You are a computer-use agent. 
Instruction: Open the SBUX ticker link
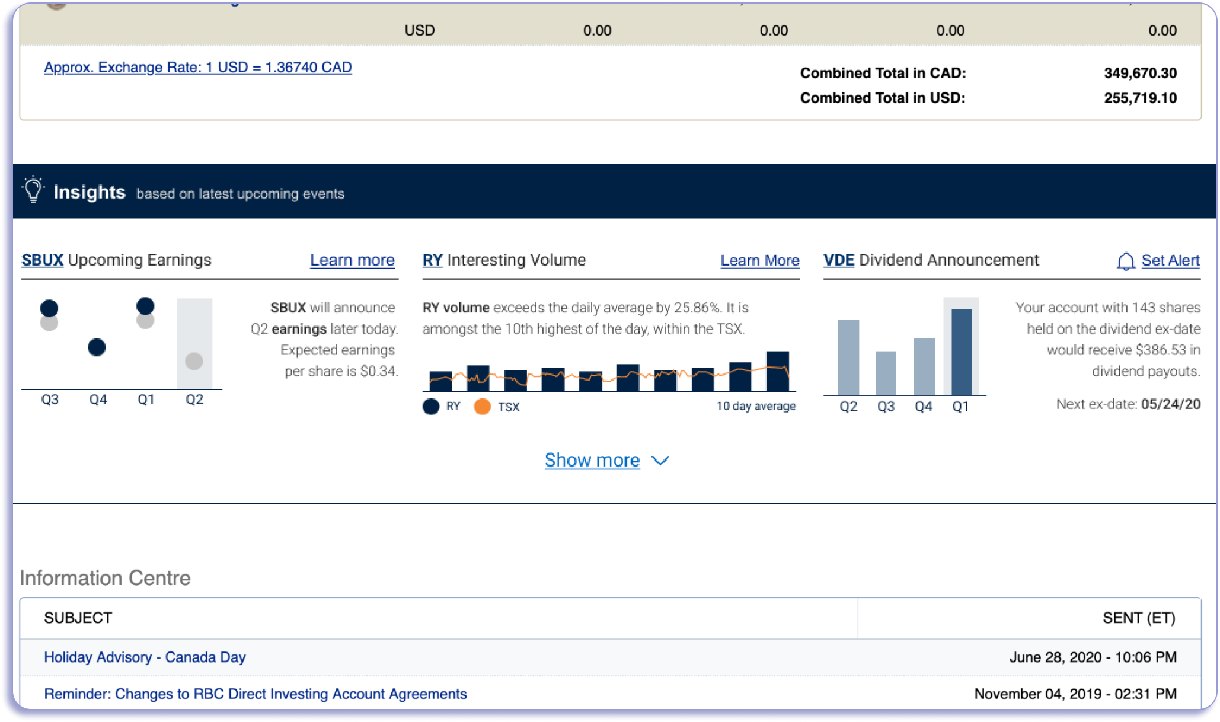42,260
